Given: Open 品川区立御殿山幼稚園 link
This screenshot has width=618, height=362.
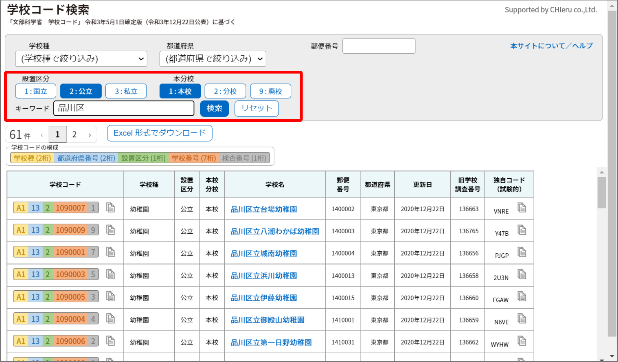Looking at the screenshot, I should pos(268,320).
